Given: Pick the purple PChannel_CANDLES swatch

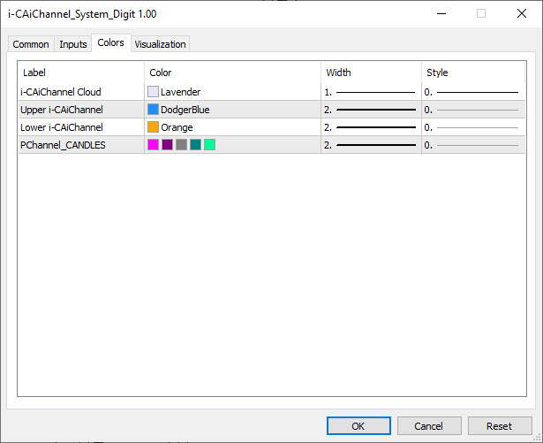Looking at the screenshot, I should click(167, 145).
